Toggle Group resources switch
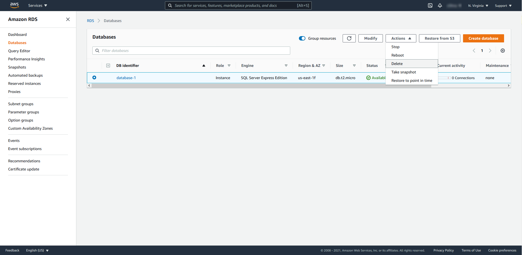522x255 pixels. pos(302,38)
